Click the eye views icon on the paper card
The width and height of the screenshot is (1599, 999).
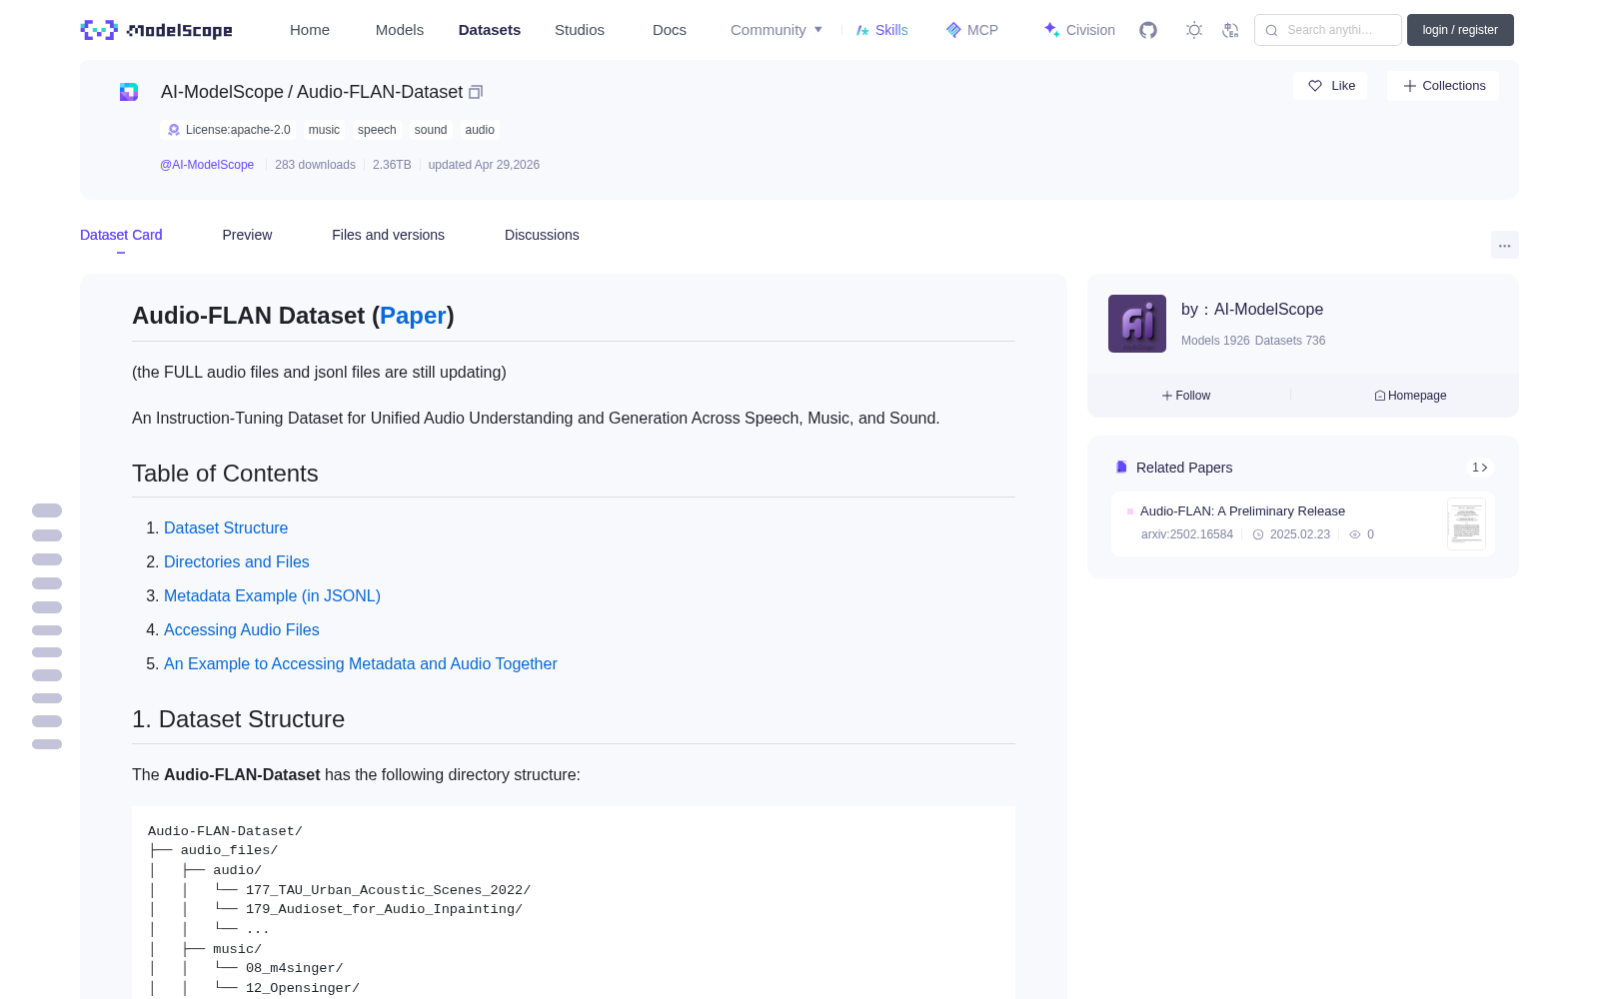point(1355,534)
